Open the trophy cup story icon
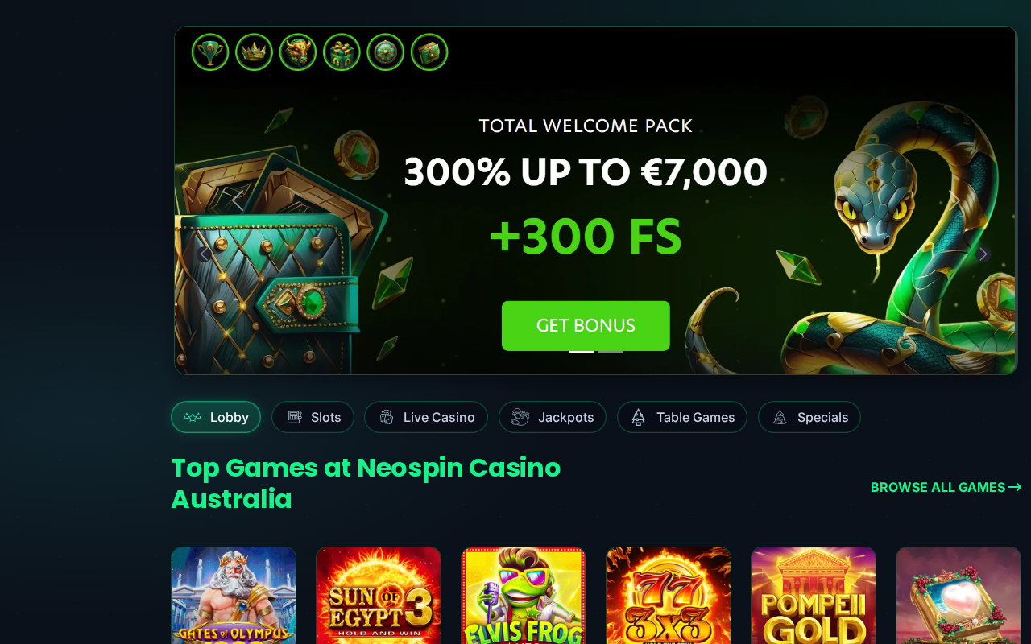 pos(210,52)
